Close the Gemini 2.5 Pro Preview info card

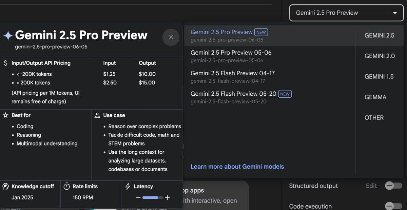point(171,37)
